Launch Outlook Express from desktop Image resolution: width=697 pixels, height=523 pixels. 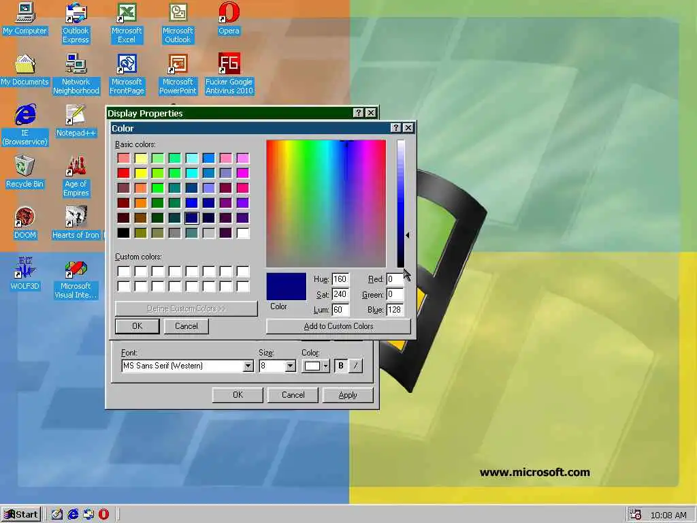pos(76,22)
